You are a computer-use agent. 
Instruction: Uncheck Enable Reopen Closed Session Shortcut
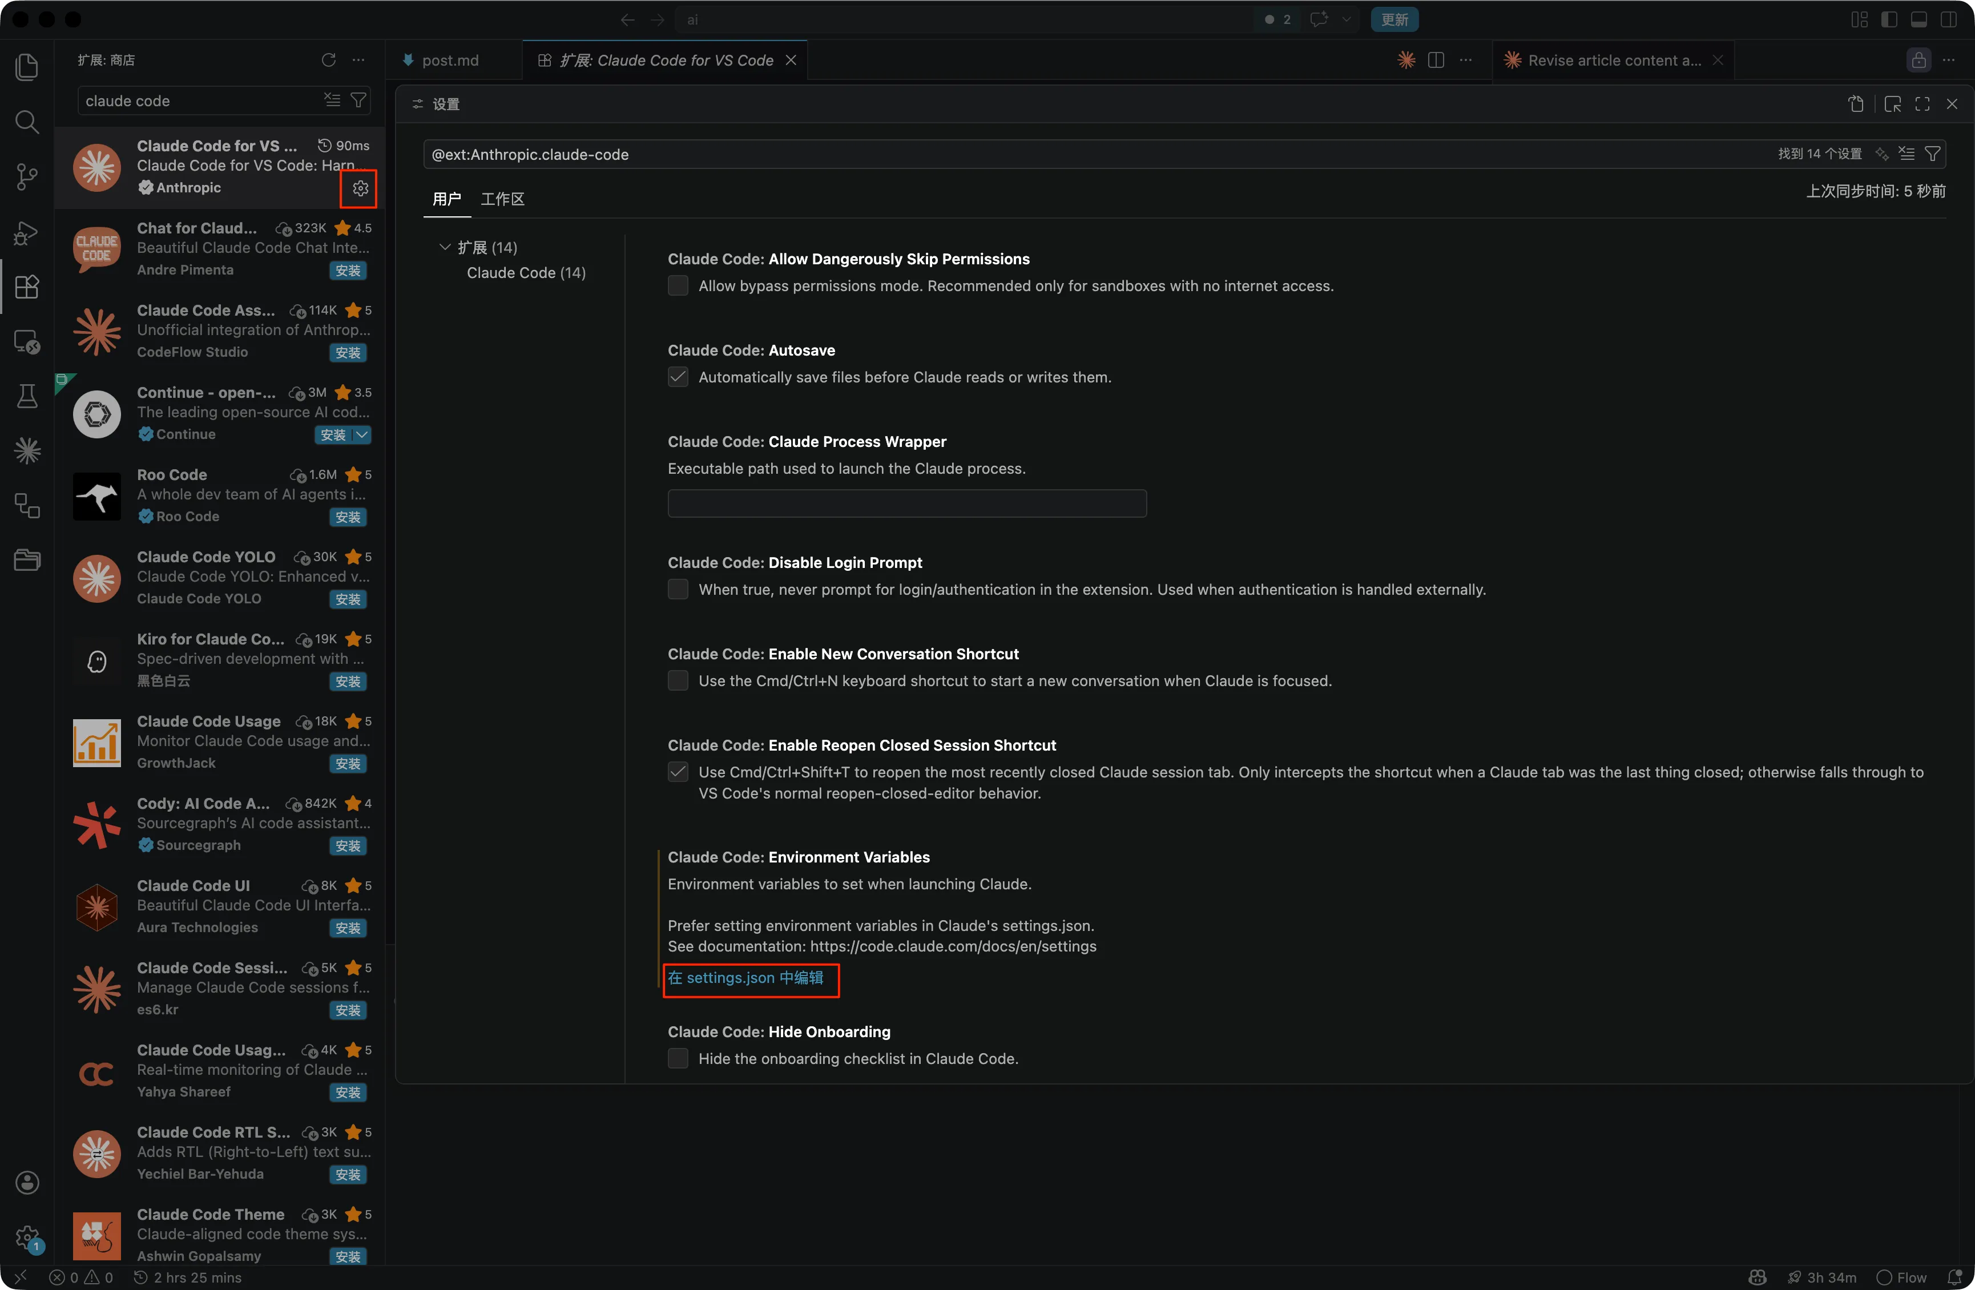(678, 772)
